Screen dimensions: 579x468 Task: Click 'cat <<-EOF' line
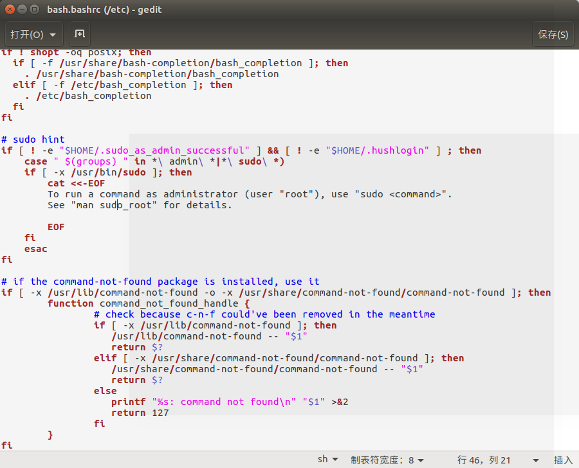(76, 183)
